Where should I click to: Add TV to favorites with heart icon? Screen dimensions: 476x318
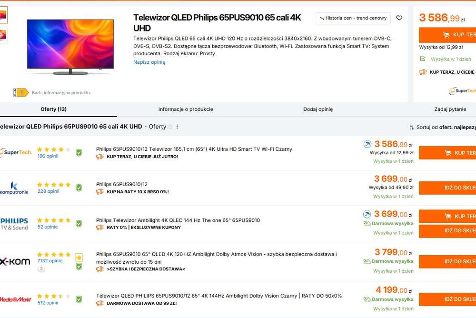(x=399, y=18)
